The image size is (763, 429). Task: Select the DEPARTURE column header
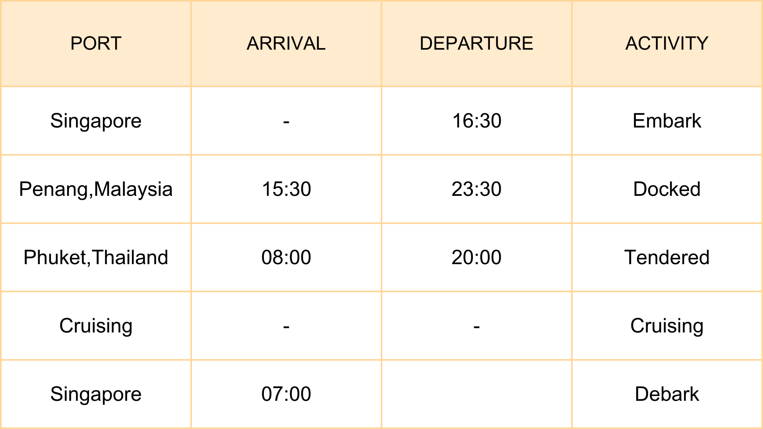(x=476, y=43)
